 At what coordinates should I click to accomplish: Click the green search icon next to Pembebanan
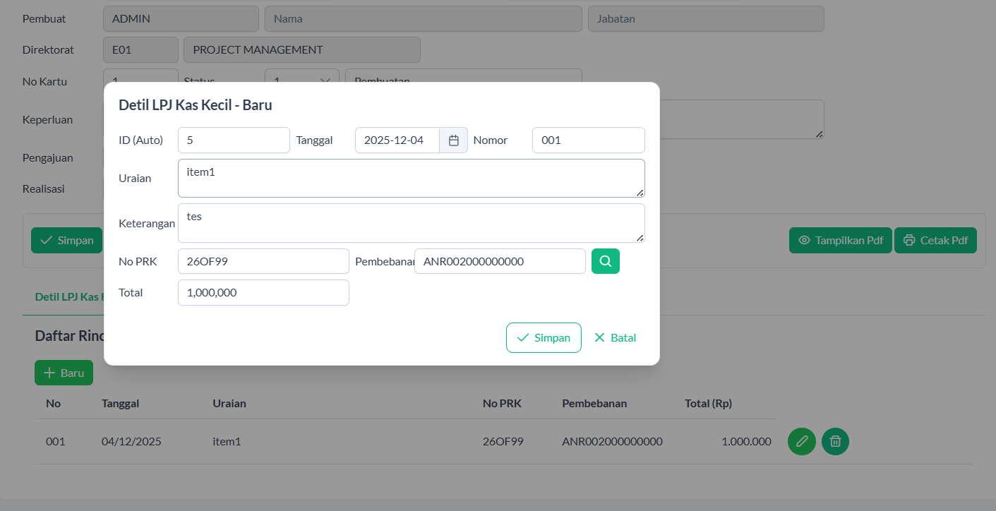tap(605, 261)
